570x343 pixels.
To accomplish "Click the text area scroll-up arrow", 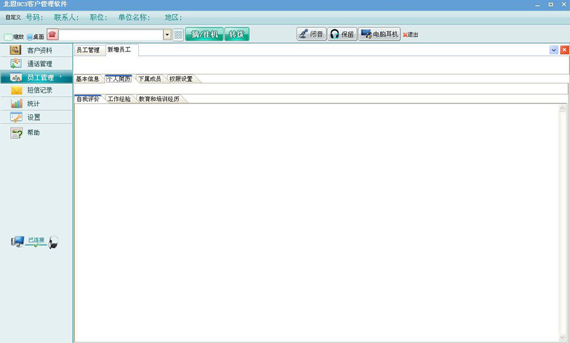I will [x=563, y=108].
